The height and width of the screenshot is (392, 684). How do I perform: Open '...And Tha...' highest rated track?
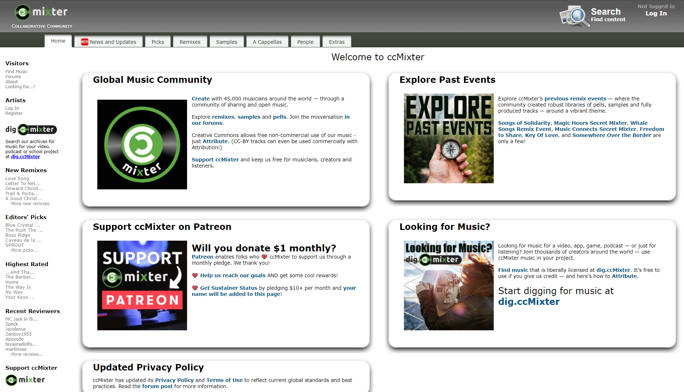(20, 272)
